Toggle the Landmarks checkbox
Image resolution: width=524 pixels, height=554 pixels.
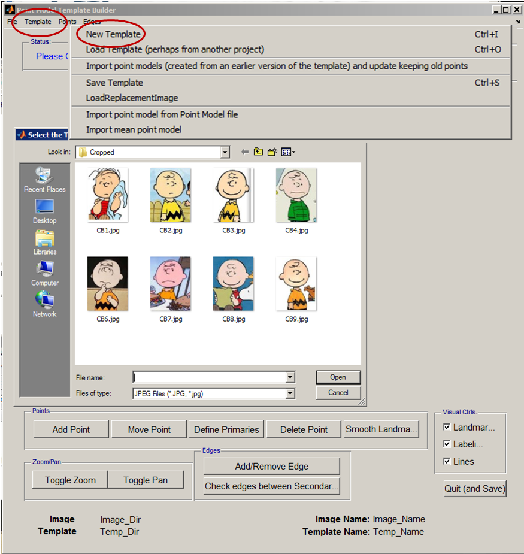[447, 427]
